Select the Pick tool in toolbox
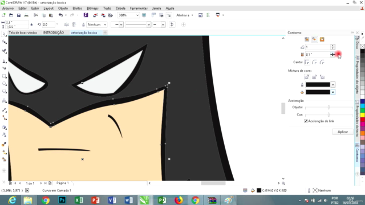 (x=4, y=34)
